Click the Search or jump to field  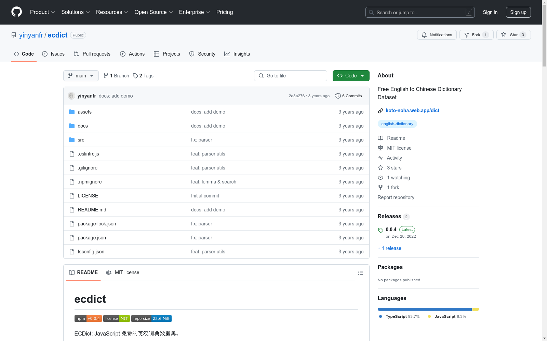tap(420, 12)
